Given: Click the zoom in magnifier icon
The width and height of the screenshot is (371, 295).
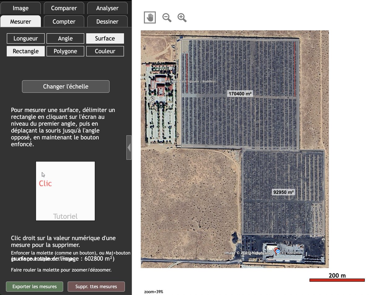Looking at the screenshot, I should (182, 18).
